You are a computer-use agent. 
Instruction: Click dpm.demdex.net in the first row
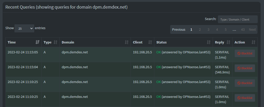coord(75,52)
